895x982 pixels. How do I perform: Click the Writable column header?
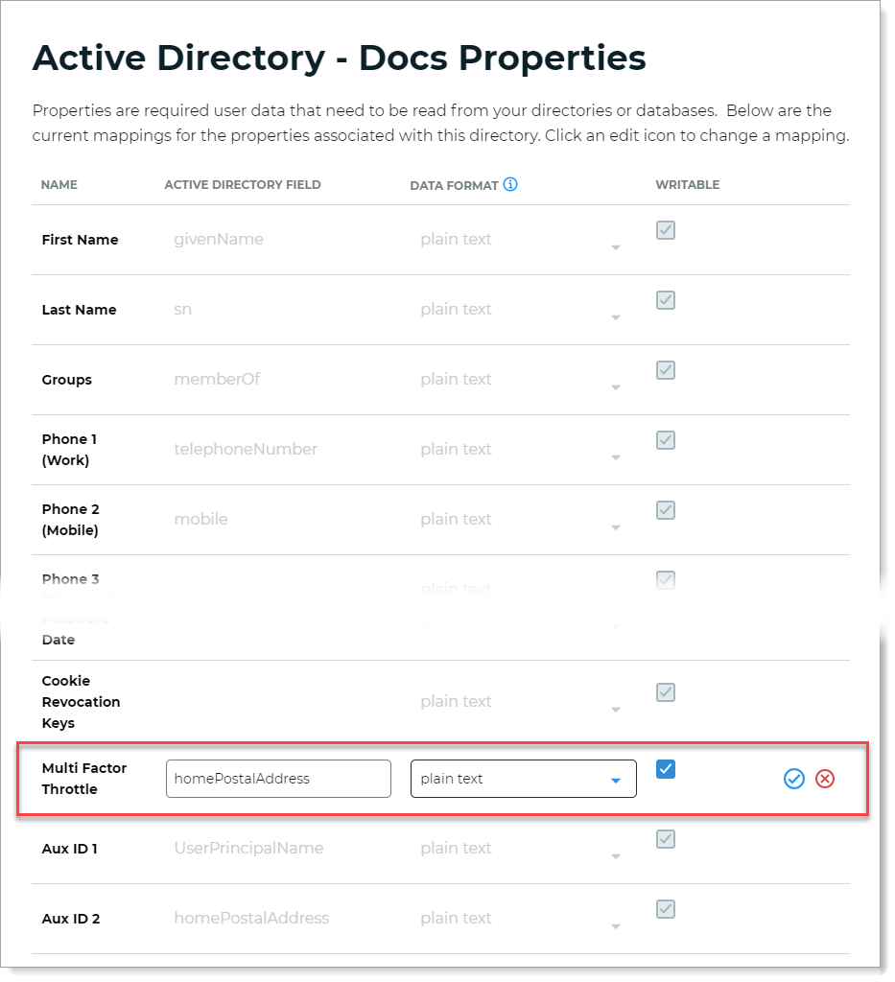coord(687,185)
